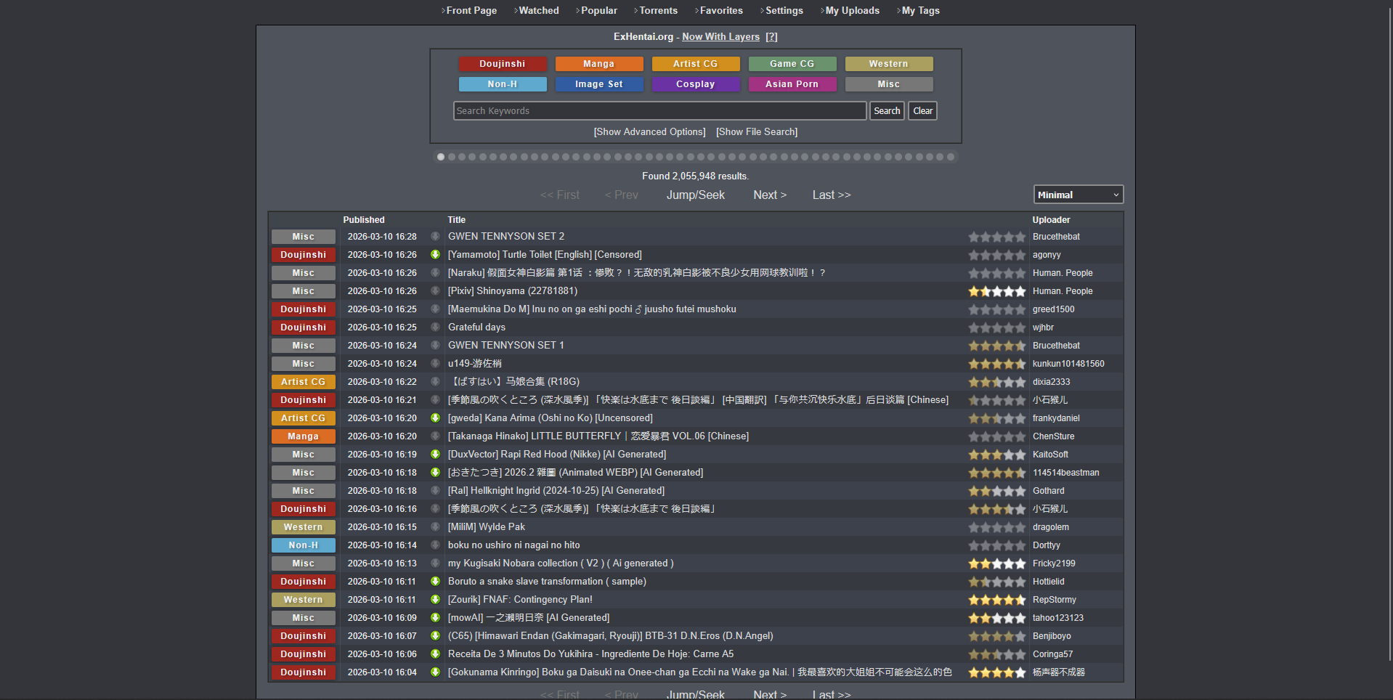Follow the 'Now With Layers' link
The image size is (1393, 700).
tap(720, 37)
